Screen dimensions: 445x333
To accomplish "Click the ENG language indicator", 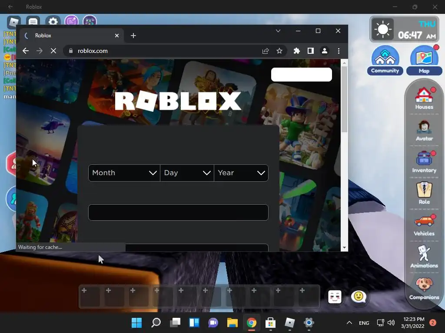I will (x=364, y=323).
